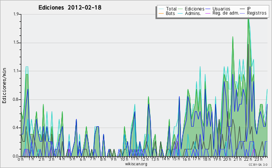Select the Total legend label
Image resolution: width=272 pixels, height=168 pixels.
pos(171,9)
